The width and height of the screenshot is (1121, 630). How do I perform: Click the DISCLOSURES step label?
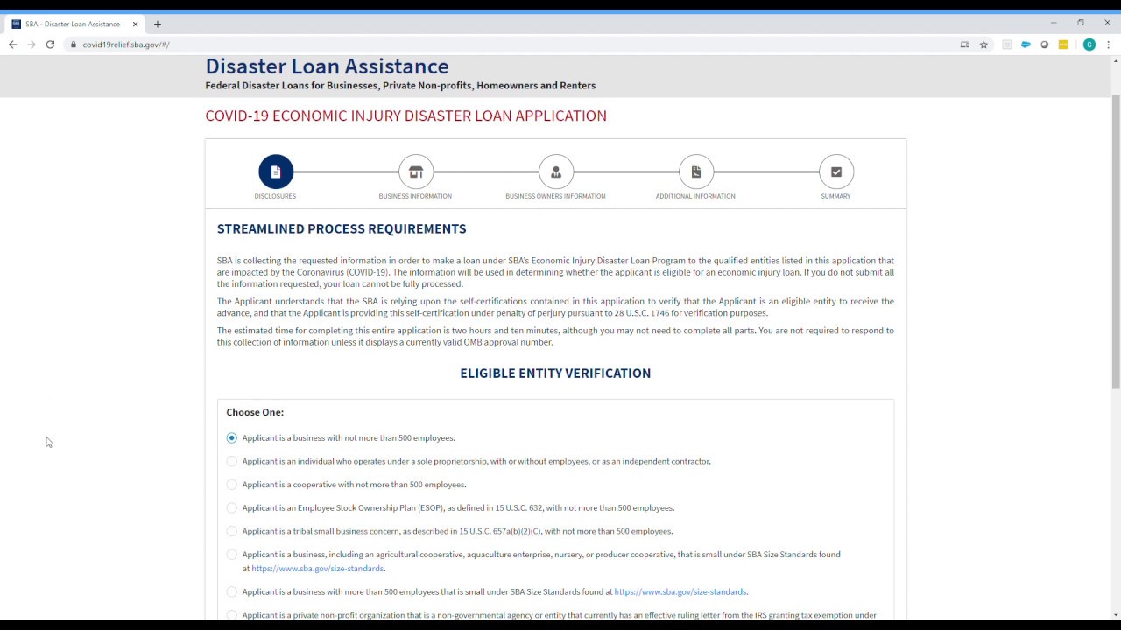[x=275, y=196]
